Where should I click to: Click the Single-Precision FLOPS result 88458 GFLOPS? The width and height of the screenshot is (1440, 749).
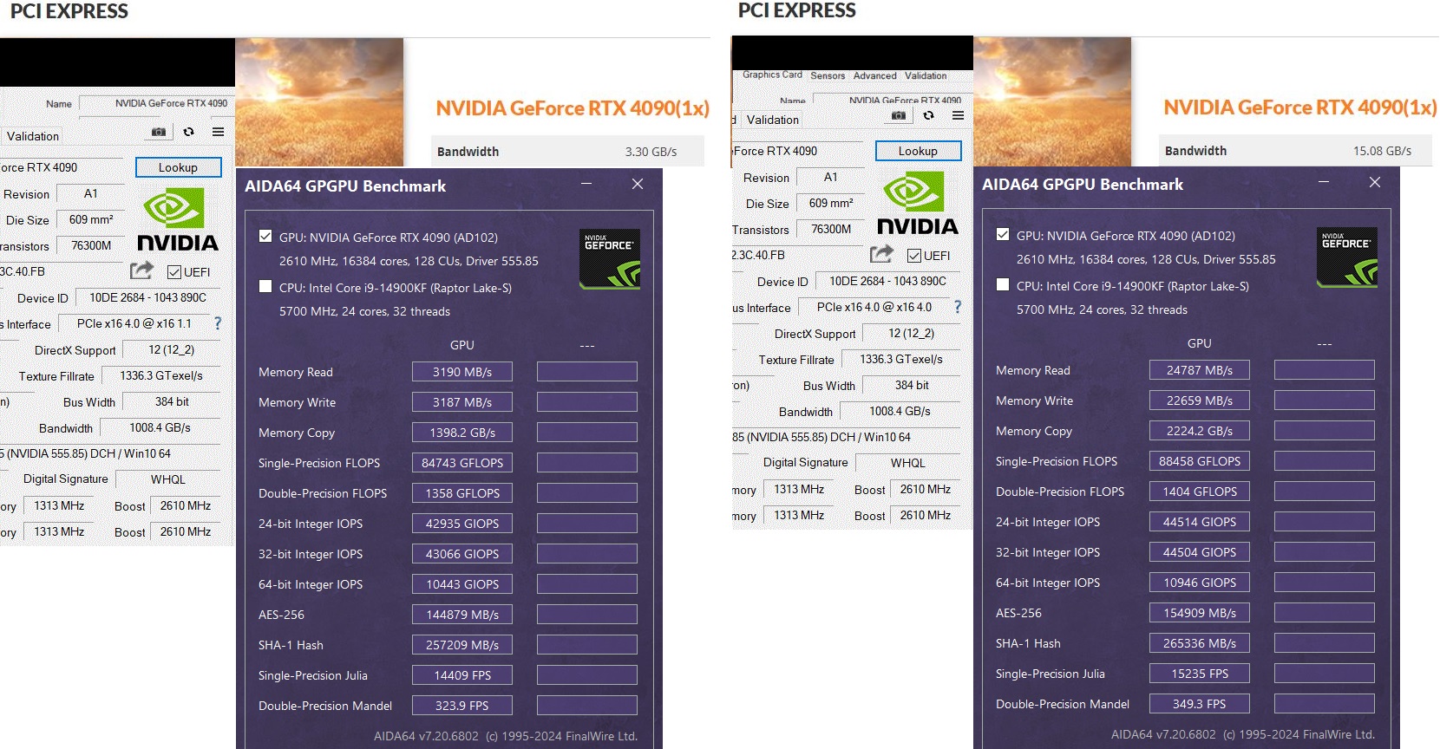[x=1200, y=461]
